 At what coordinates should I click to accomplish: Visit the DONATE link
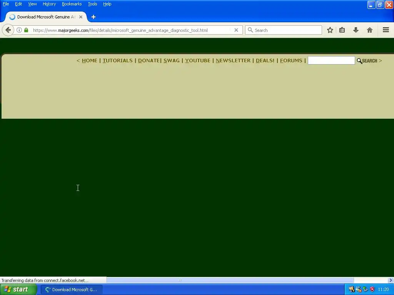coord(149,60)
